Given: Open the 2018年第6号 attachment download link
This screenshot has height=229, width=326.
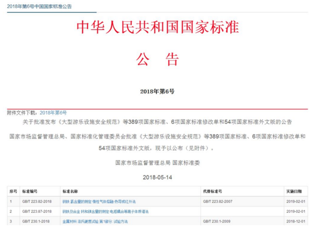Looking at the screenshot, I should (x=53, y=112).
